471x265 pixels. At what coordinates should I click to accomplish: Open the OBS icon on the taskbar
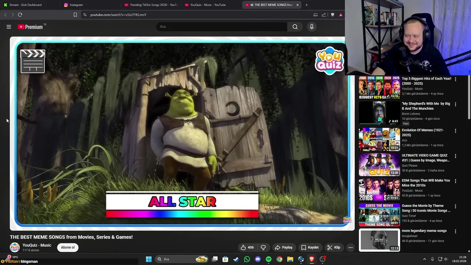[x=323, y=259]
